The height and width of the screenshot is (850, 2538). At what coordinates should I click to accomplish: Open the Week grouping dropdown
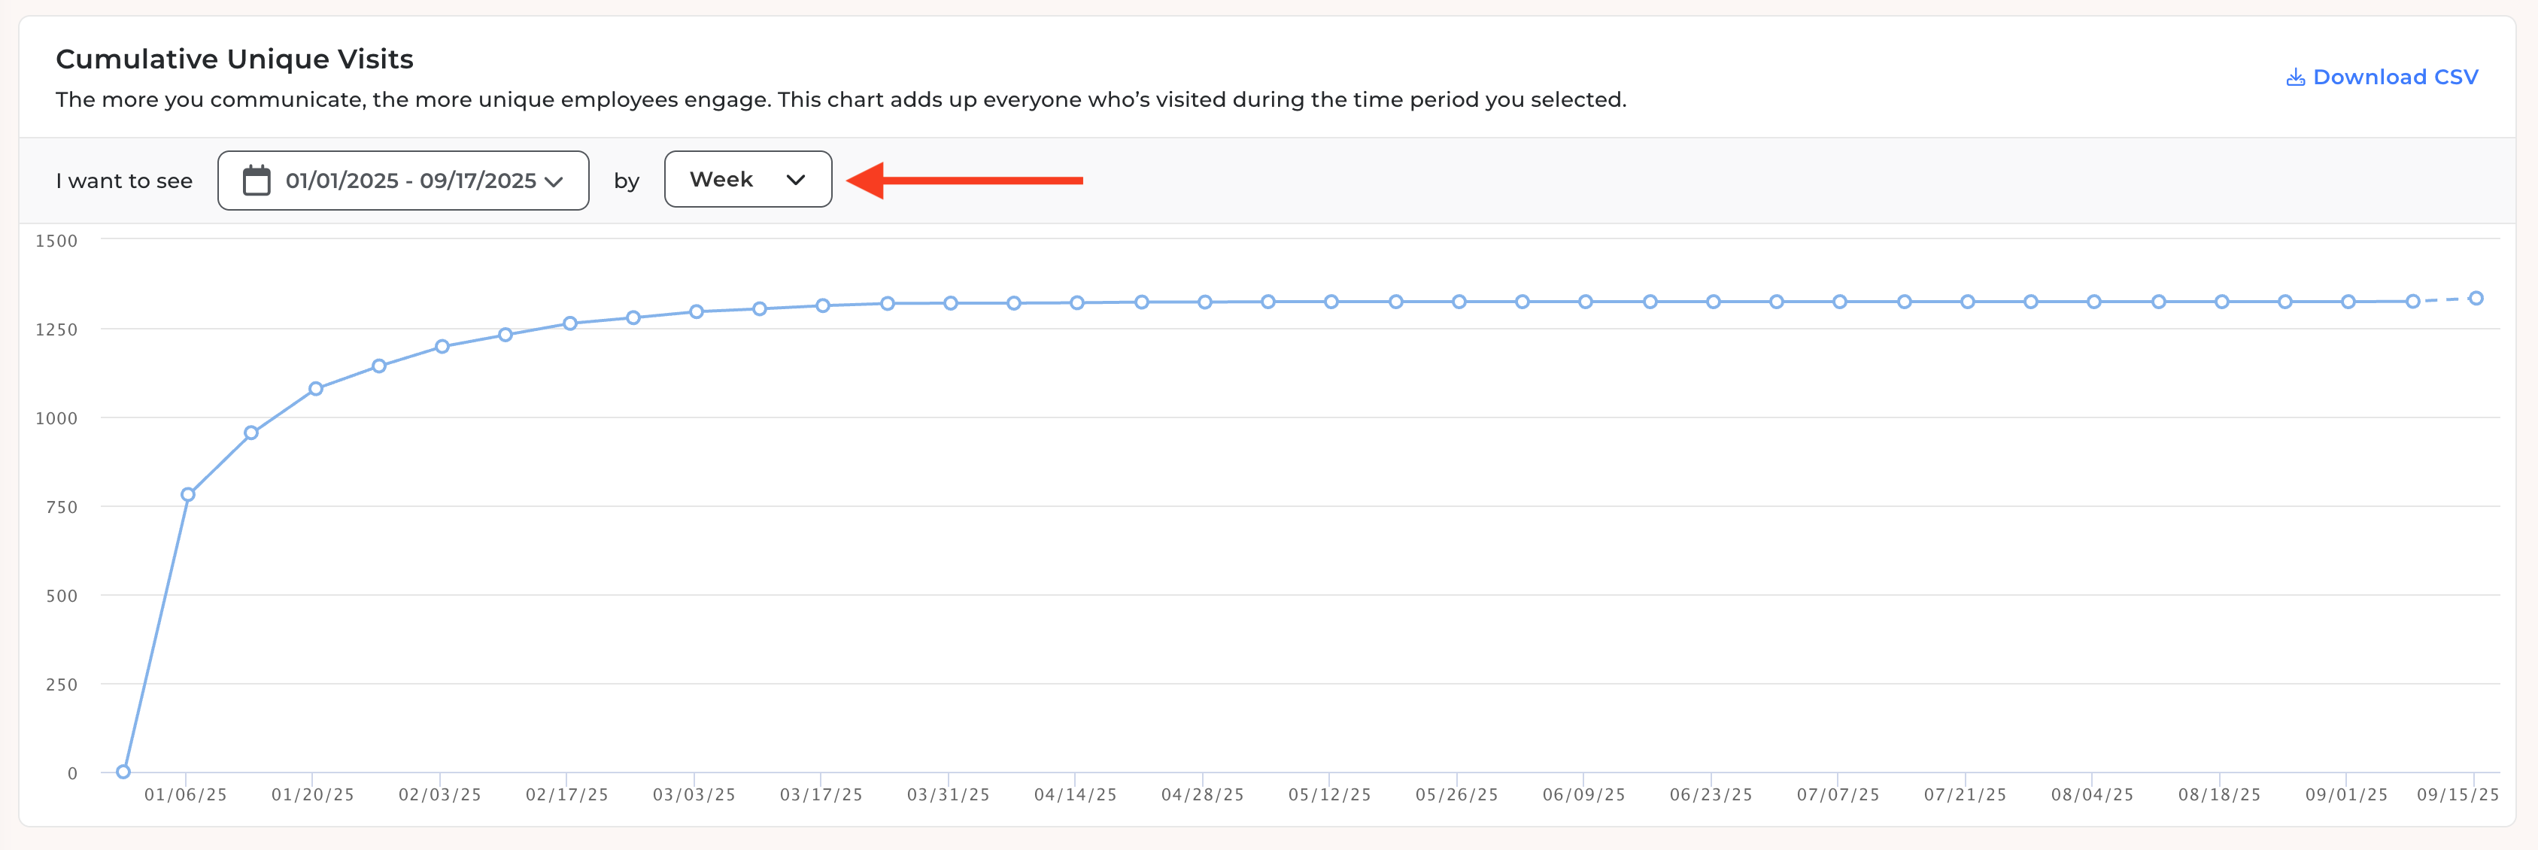748,179
